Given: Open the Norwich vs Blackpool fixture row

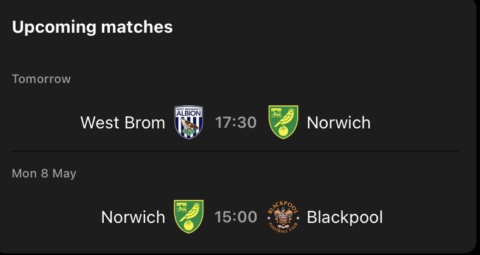Looking at the screenshot, I should (x=413, y=217).
